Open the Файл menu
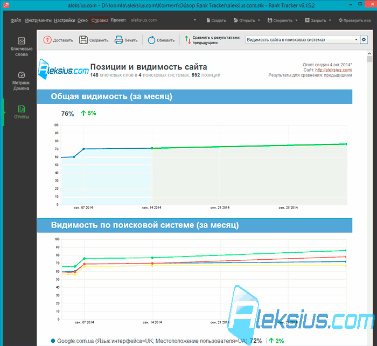The width and height of the screenshot is (377, 346). click(16, 20)
